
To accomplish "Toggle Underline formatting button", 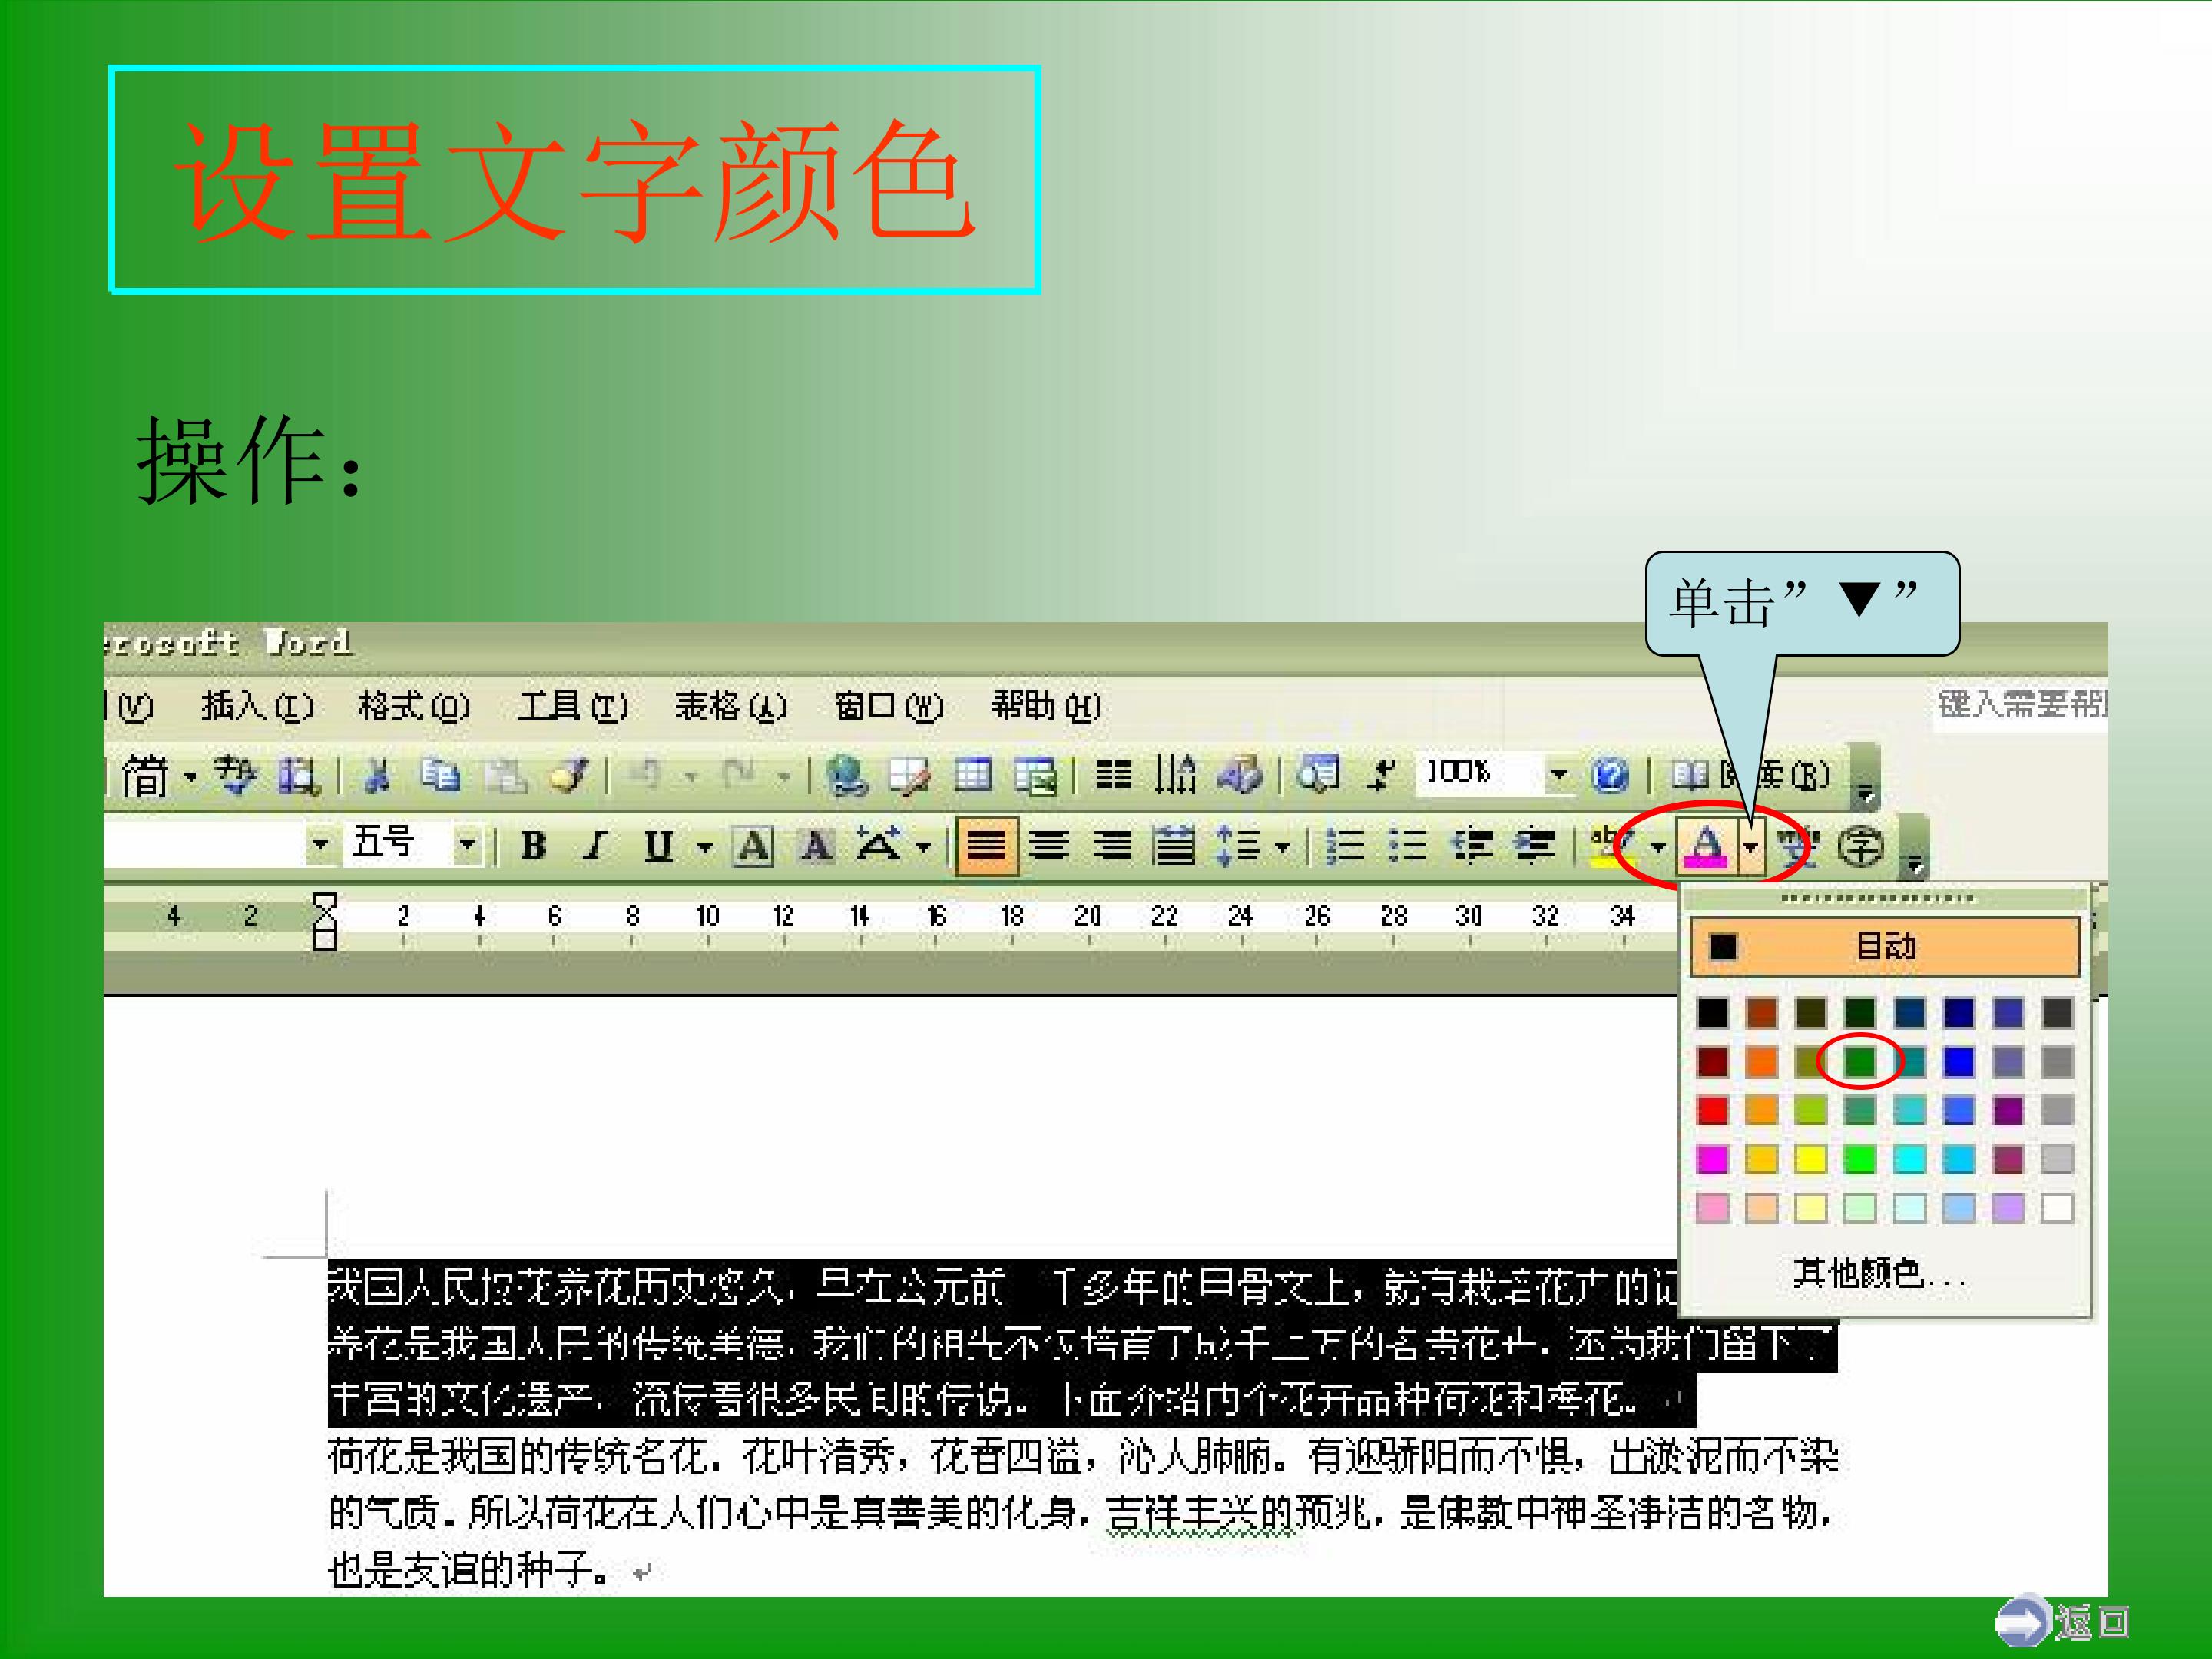I will pos(658,846).
